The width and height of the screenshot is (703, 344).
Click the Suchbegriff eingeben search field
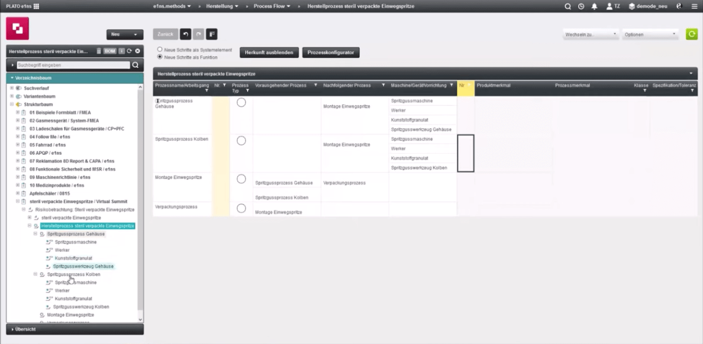(x=73, y=65)
